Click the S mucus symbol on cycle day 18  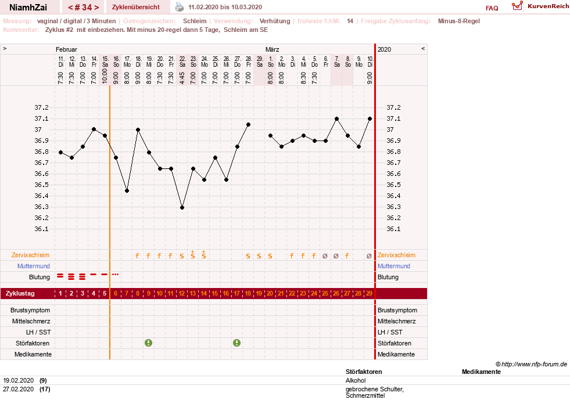pos(248,256)
